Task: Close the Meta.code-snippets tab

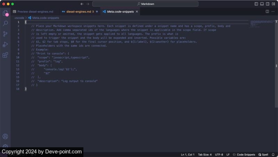Action: tap(137, 11)
